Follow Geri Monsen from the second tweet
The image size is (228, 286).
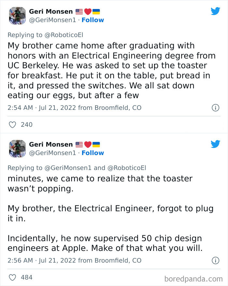[x=93, y=153]
